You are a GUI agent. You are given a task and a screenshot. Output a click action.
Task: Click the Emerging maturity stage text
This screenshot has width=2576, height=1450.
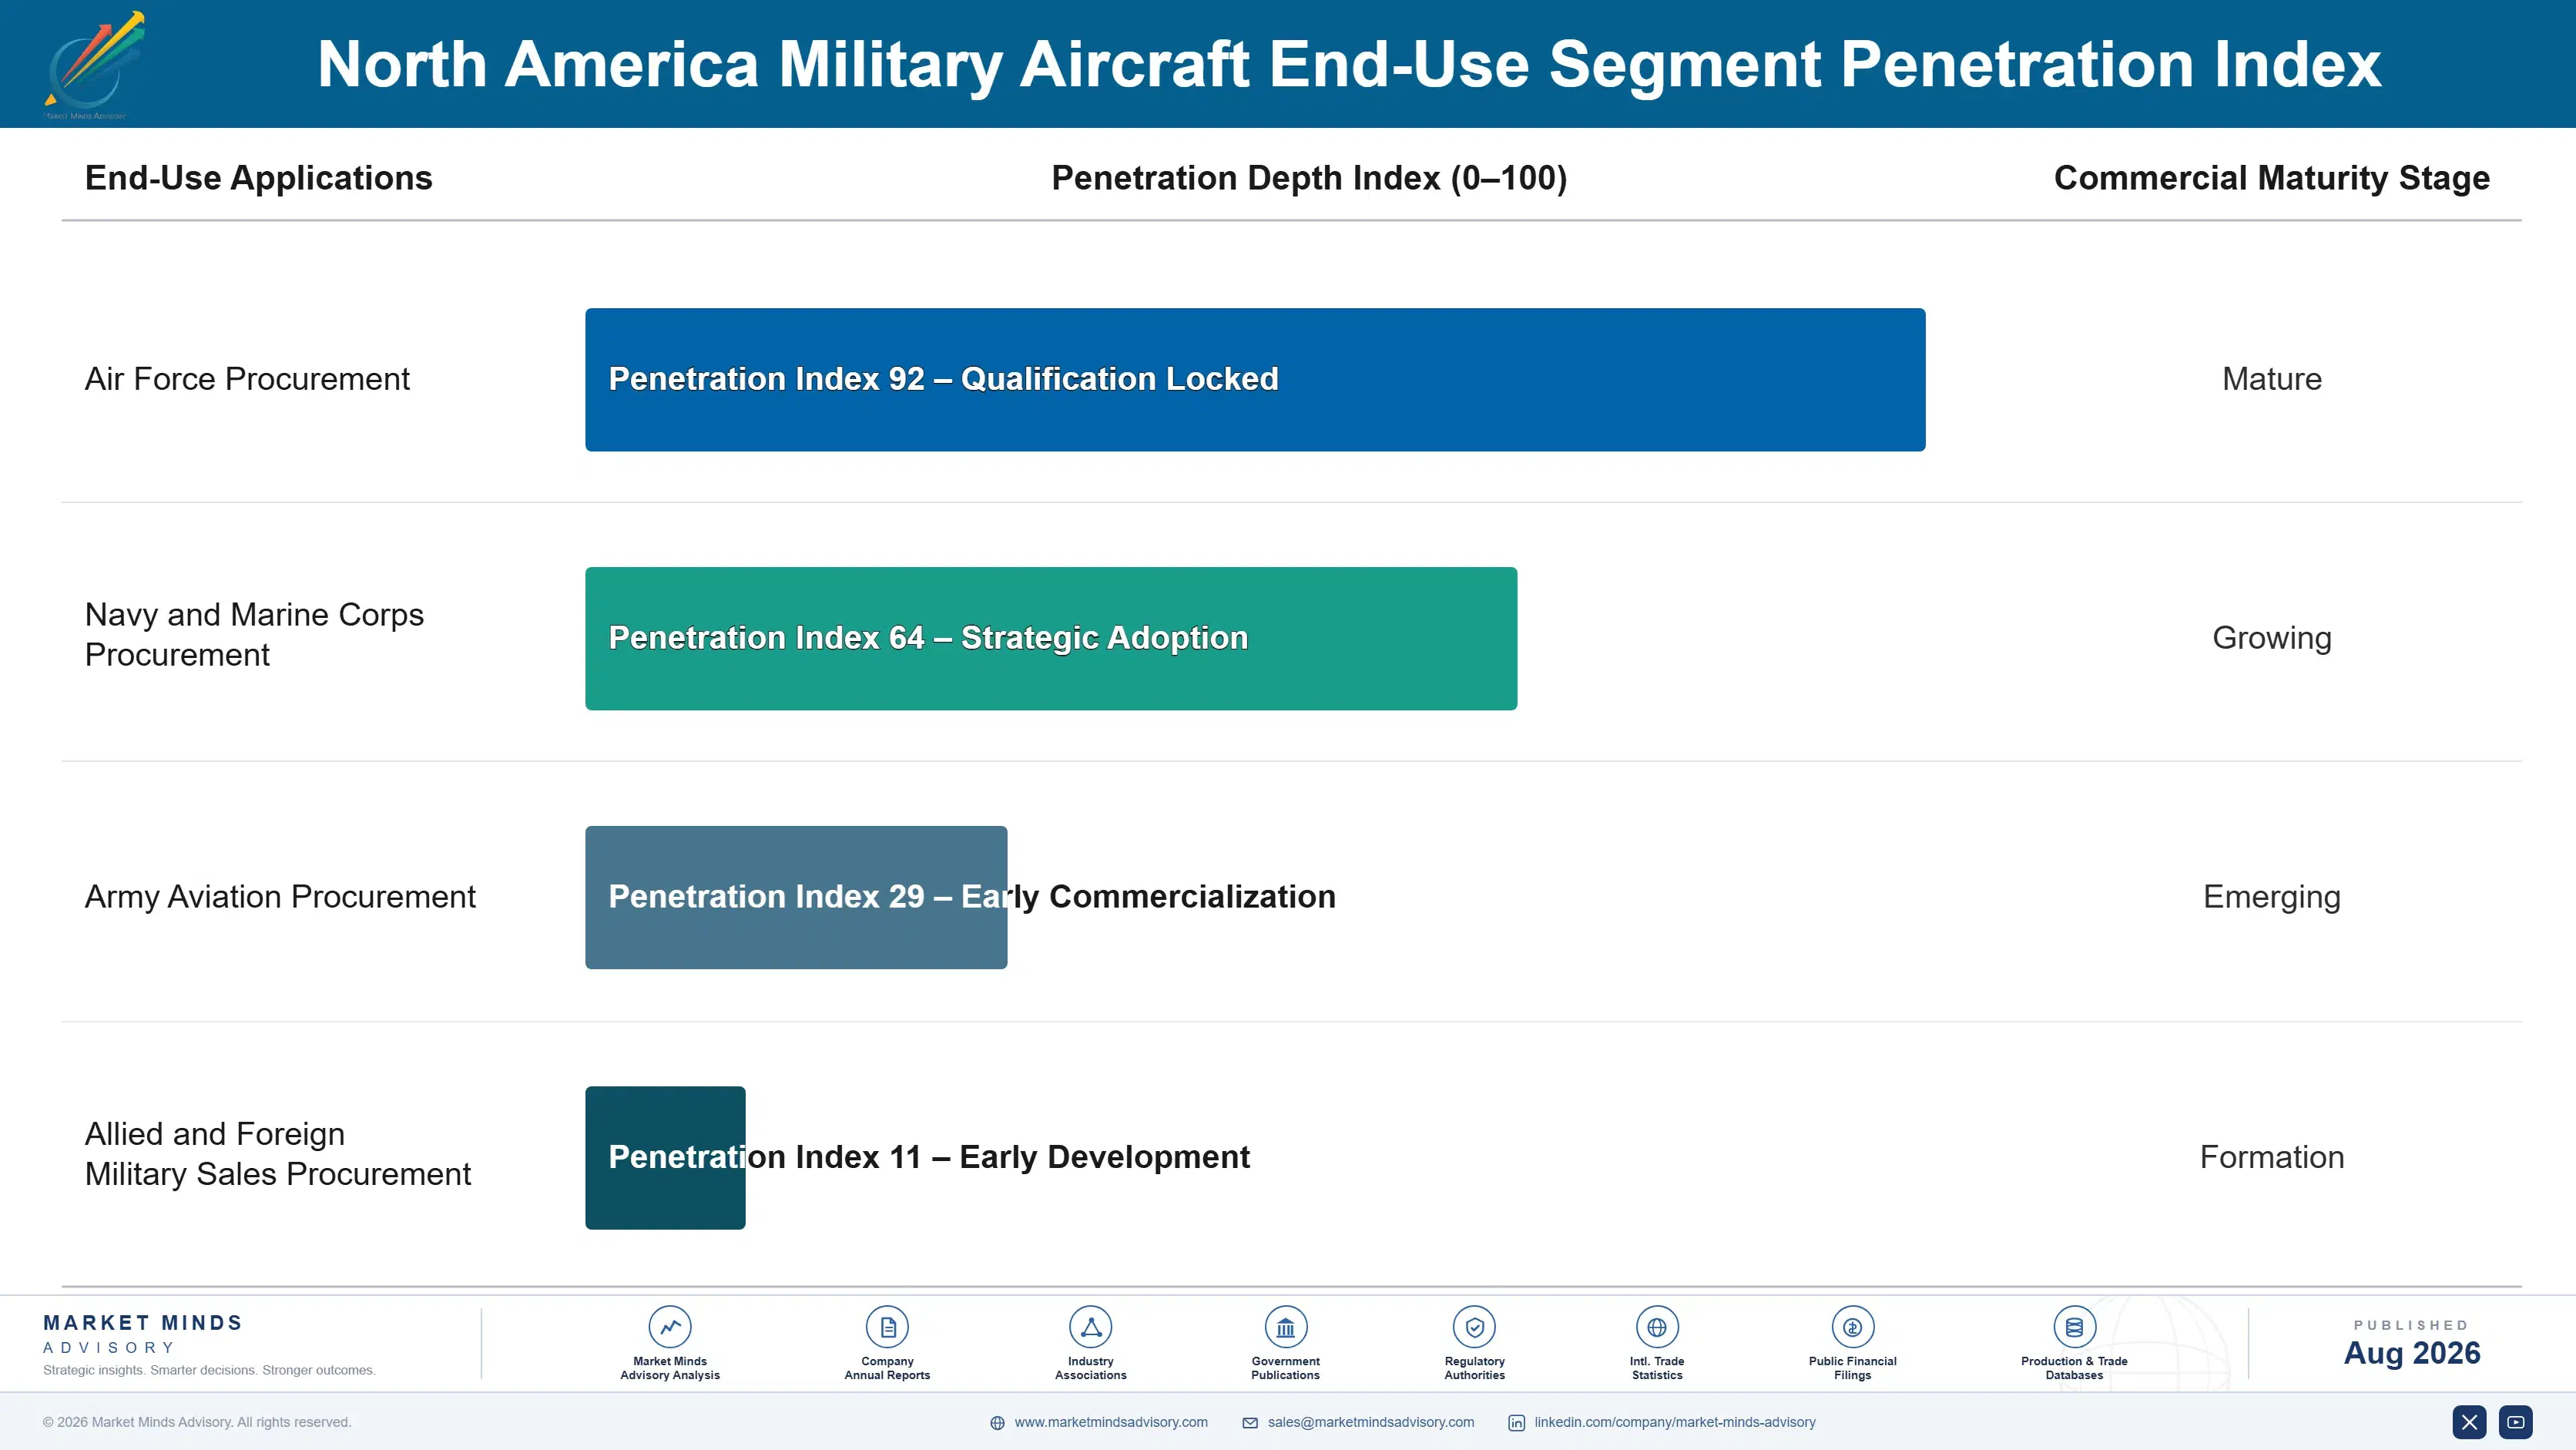point(2271,897)
